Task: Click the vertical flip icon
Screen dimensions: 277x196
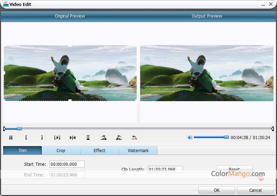Action: click(x=88, y=138)
